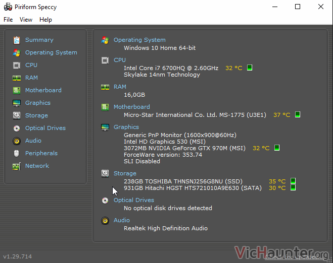This screenshot has height=263, width=333.
Task: Click the Hitachi drive temperature indicator icon
Action: (x=293, y=187)
